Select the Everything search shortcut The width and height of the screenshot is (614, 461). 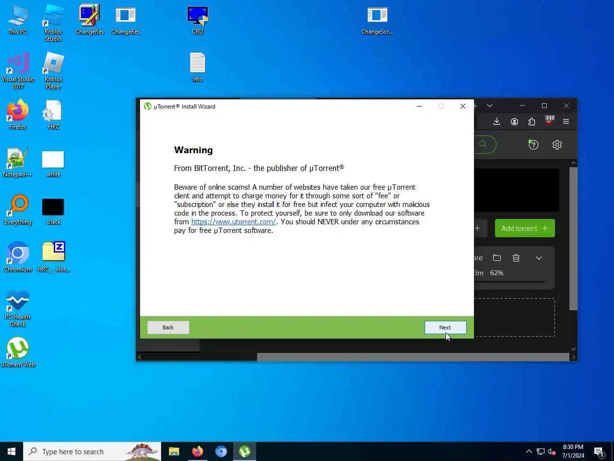coord(18,210)
